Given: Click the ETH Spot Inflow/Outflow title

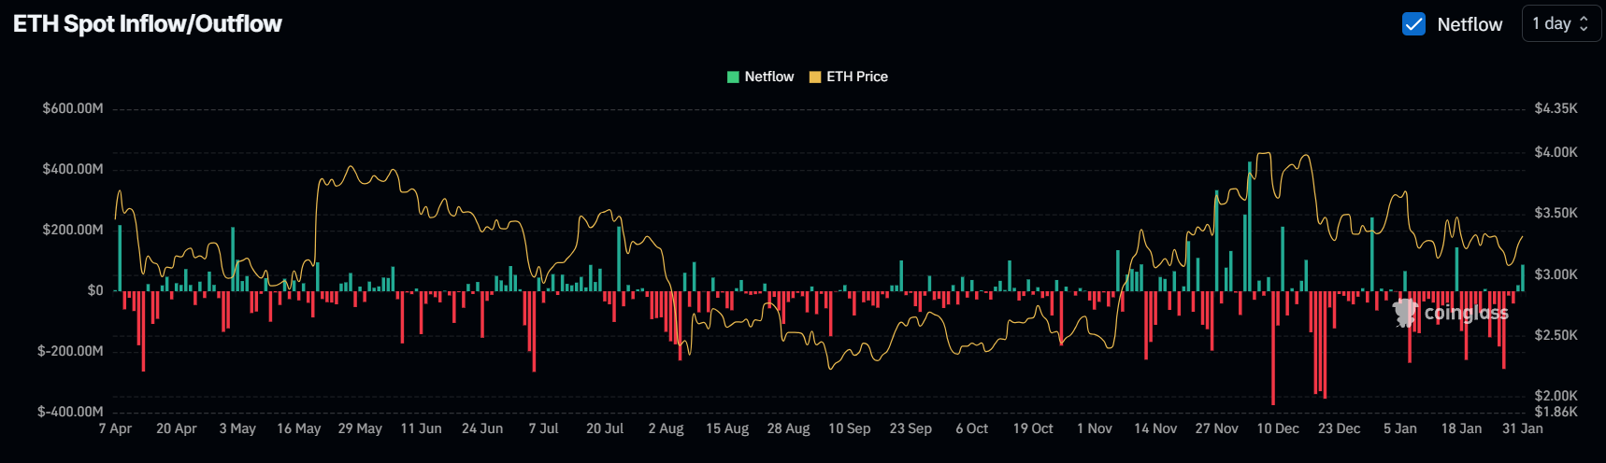Looking at the screenshot, I should [148, 24].
